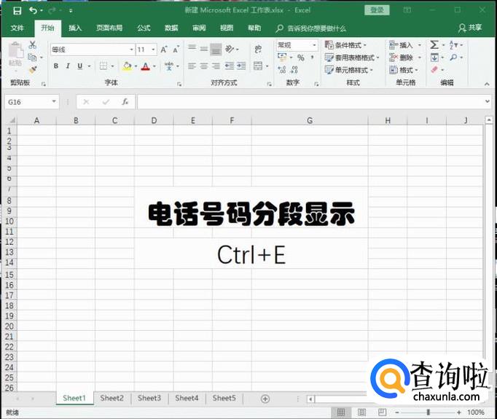Click Decrease Decimal icon
Viewport: 497px width, 419px height.
click(x=294, y=69)
